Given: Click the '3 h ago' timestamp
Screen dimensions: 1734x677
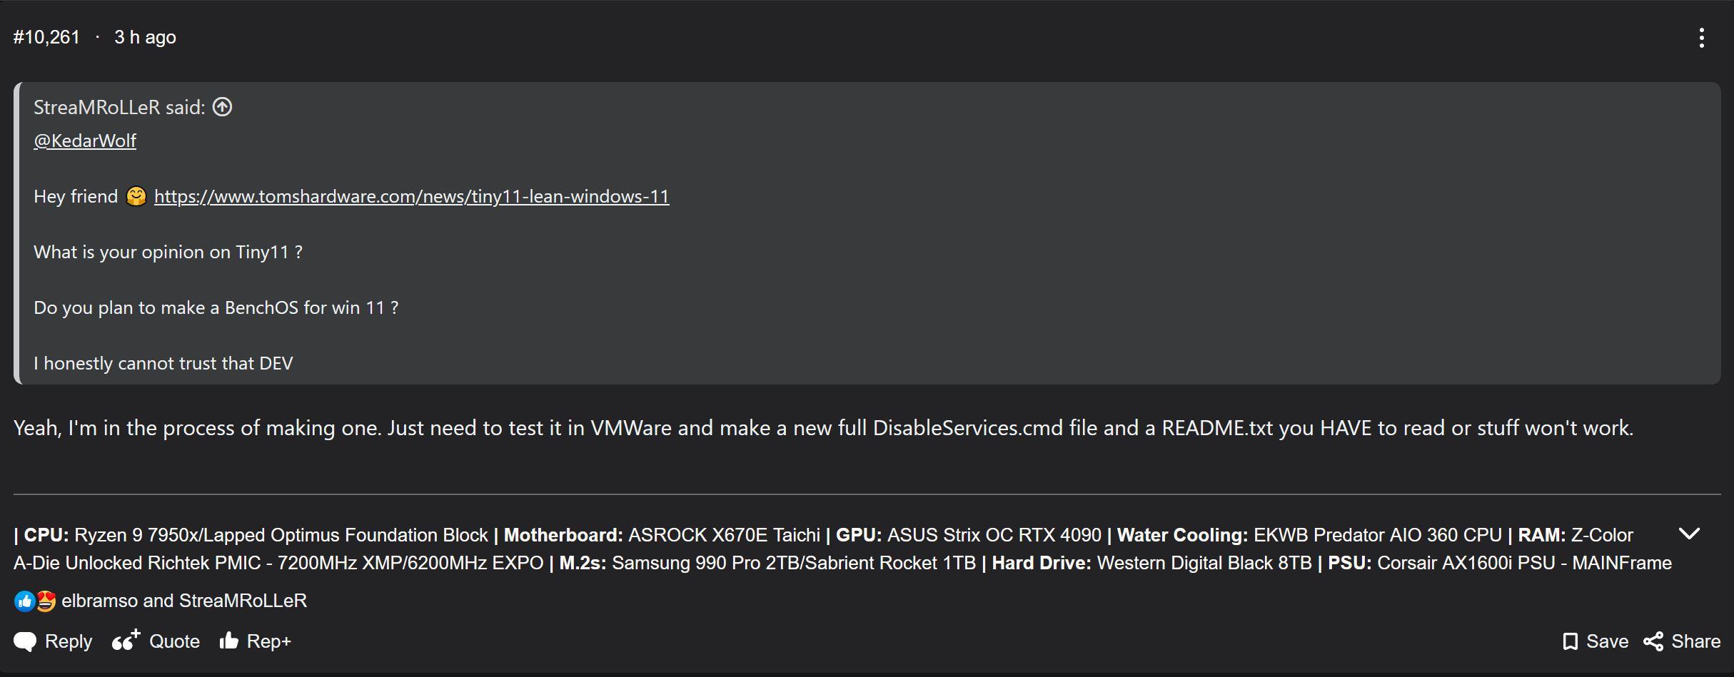Looking at the screenshot, I should [x=145, y=37].
